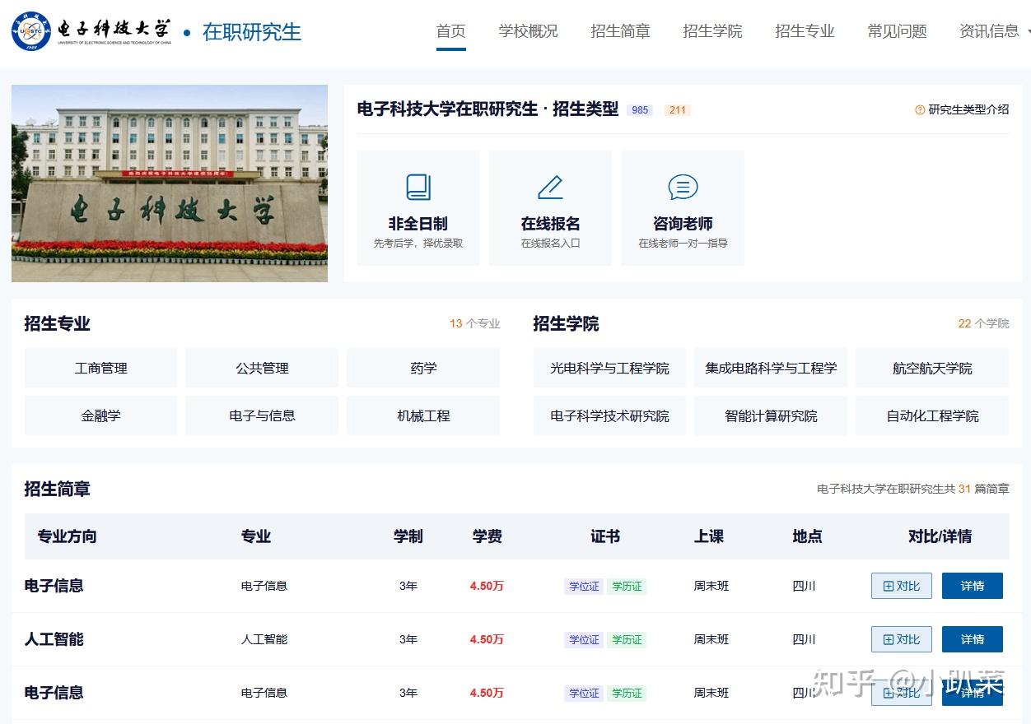Viewport: 1031px width, 724px height.
Task: Click the 招生简章 section heading
Action: point(58,489)
